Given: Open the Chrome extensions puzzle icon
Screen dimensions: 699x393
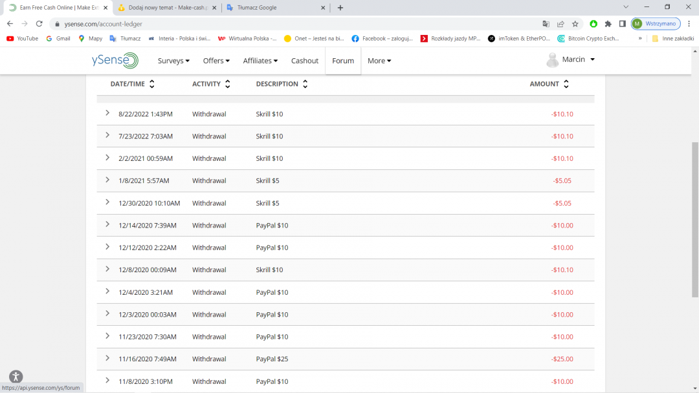Looking at the screenshot, I should [x=608, y=24].
